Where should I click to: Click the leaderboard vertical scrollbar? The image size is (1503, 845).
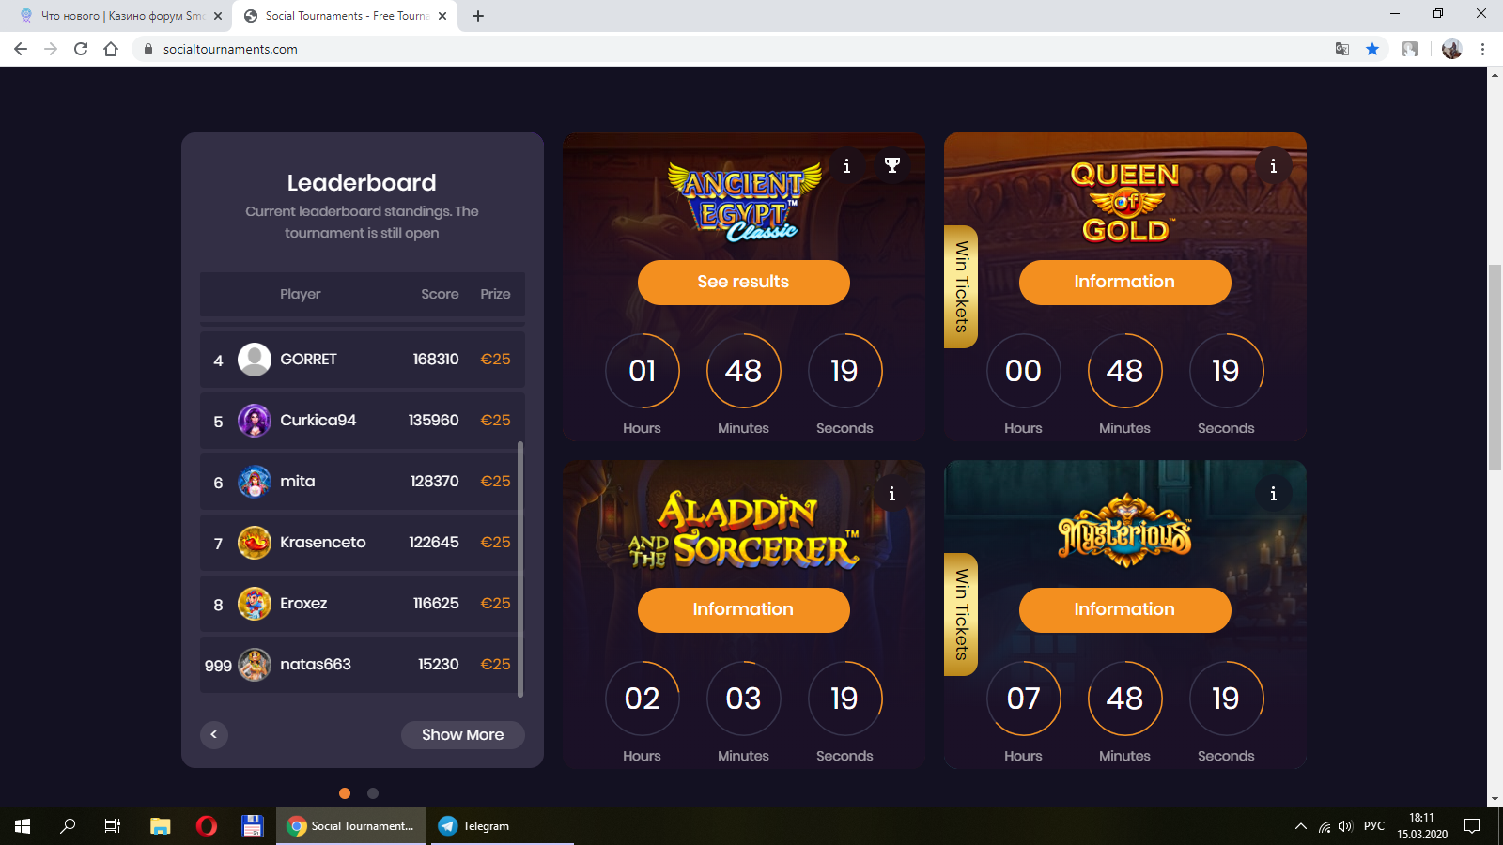tap(520, 569)
